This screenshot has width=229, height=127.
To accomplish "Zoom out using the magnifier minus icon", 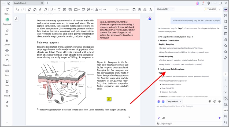I will 226,122.
